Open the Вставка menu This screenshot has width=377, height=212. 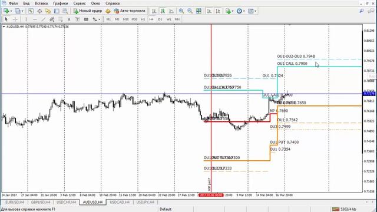pyautogui.click(x=41, y=4)
